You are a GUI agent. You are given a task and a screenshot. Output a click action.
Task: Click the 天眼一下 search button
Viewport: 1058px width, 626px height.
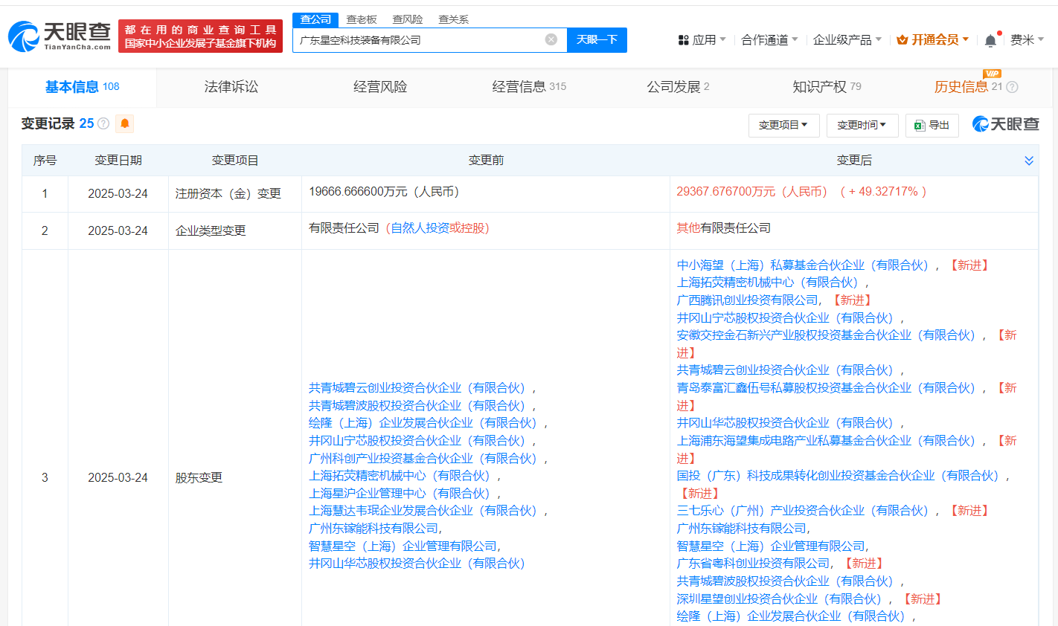[x=597, y=40]
